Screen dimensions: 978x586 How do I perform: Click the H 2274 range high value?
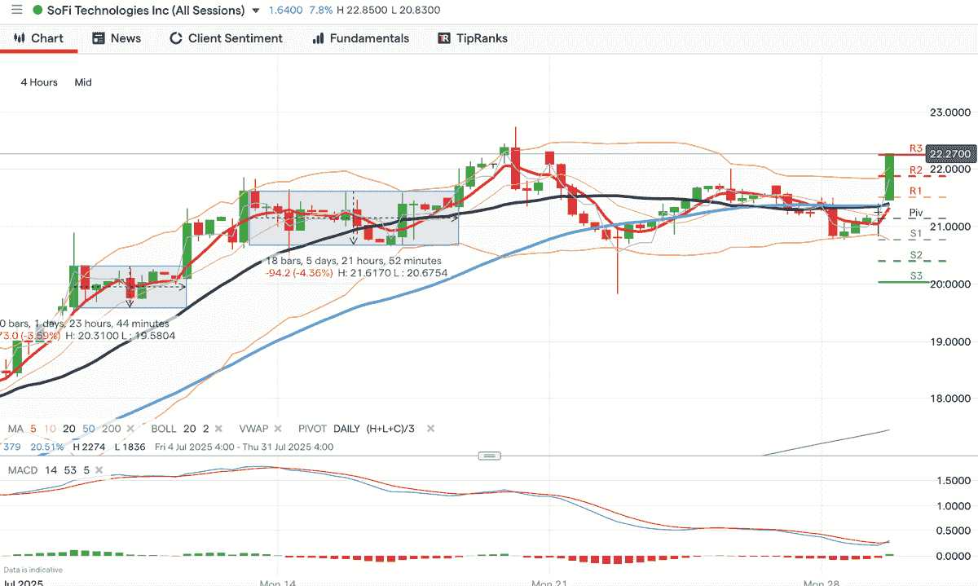pyautogui.click(x=88, y=447)
